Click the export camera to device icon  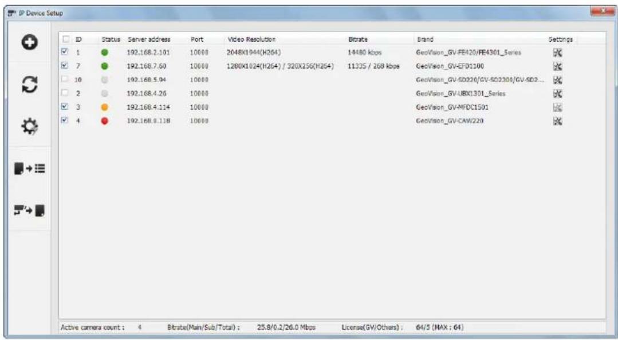[30, 211]
